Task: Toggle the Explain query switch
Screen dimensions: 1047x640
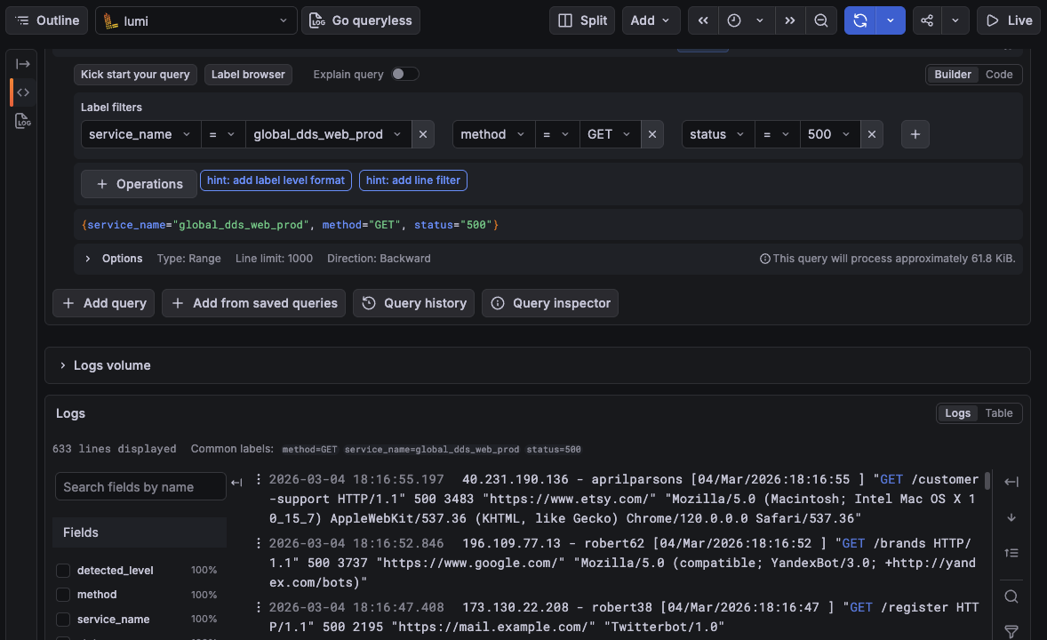Action: pyautogui.click(x=404, y=75)
